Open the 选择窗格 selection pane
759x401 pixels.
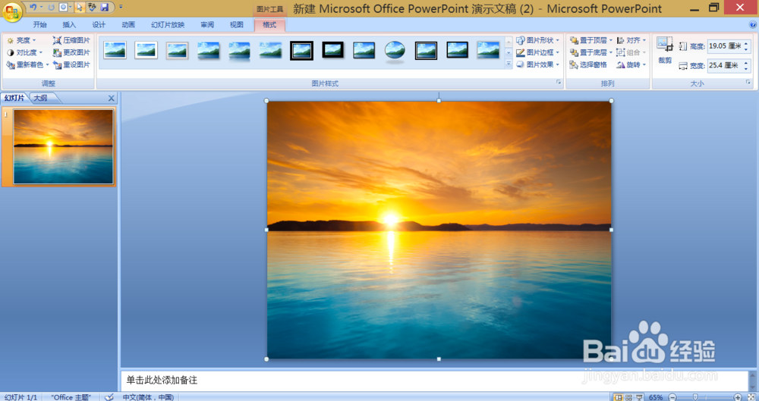pos(588,64)
